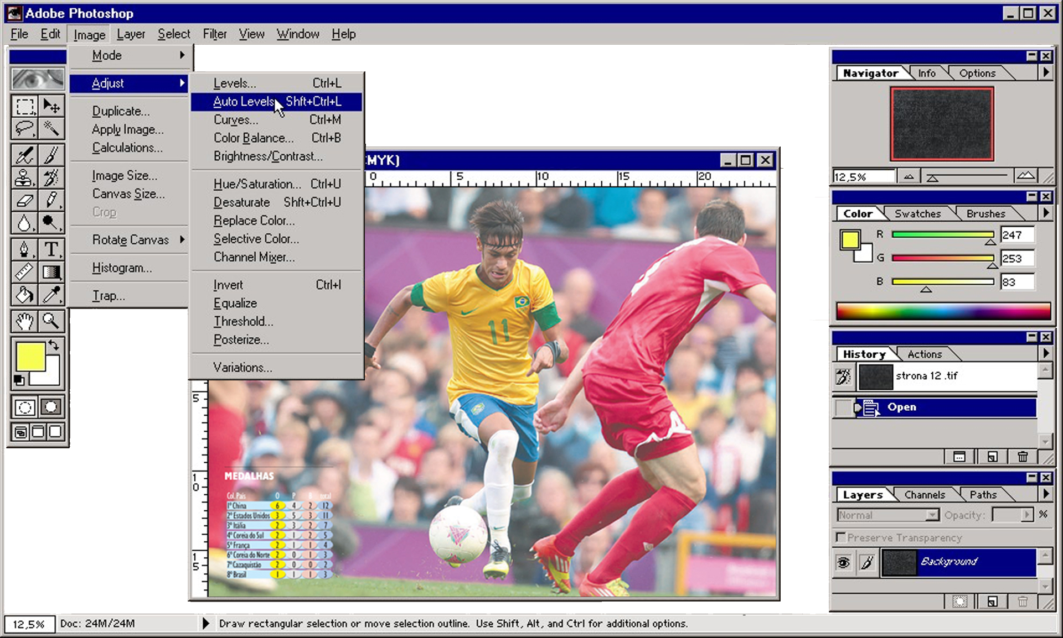The image size is (1063, 638).
Task: Open the Filter menu
Action: [x=214, y=34]
